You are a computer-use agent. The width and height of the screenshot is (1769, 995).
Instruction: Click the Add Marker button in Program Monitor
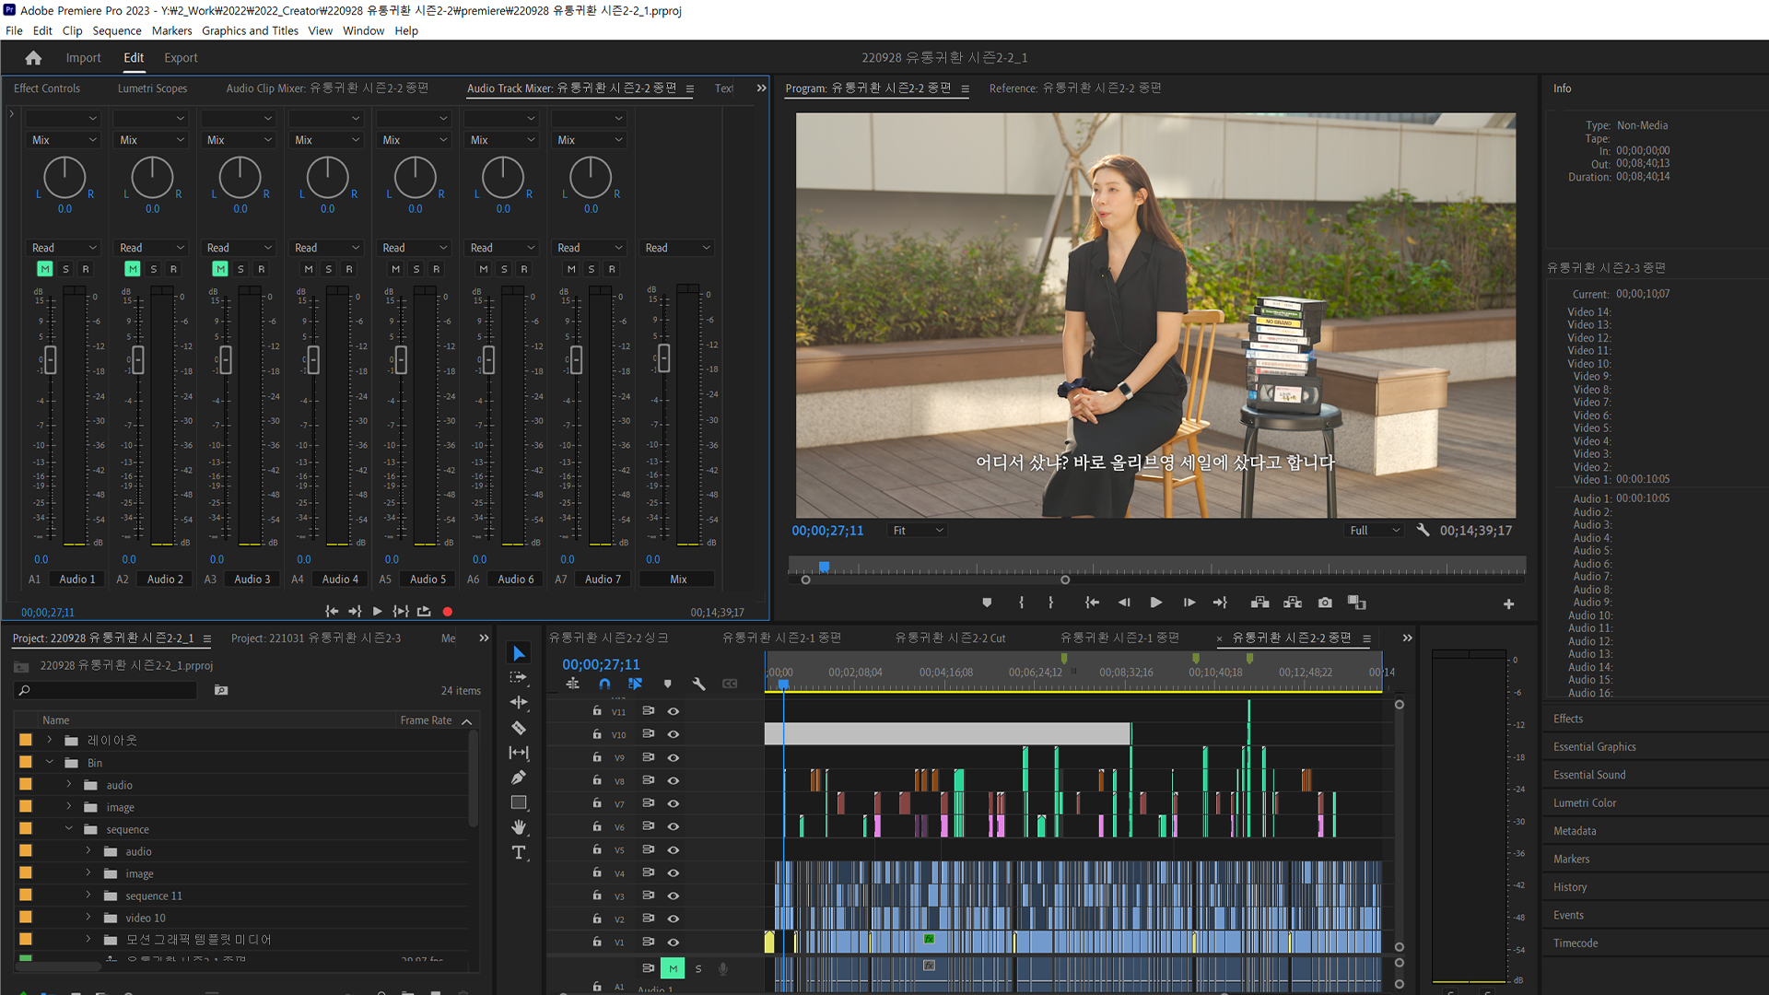[x=987, y=603]
